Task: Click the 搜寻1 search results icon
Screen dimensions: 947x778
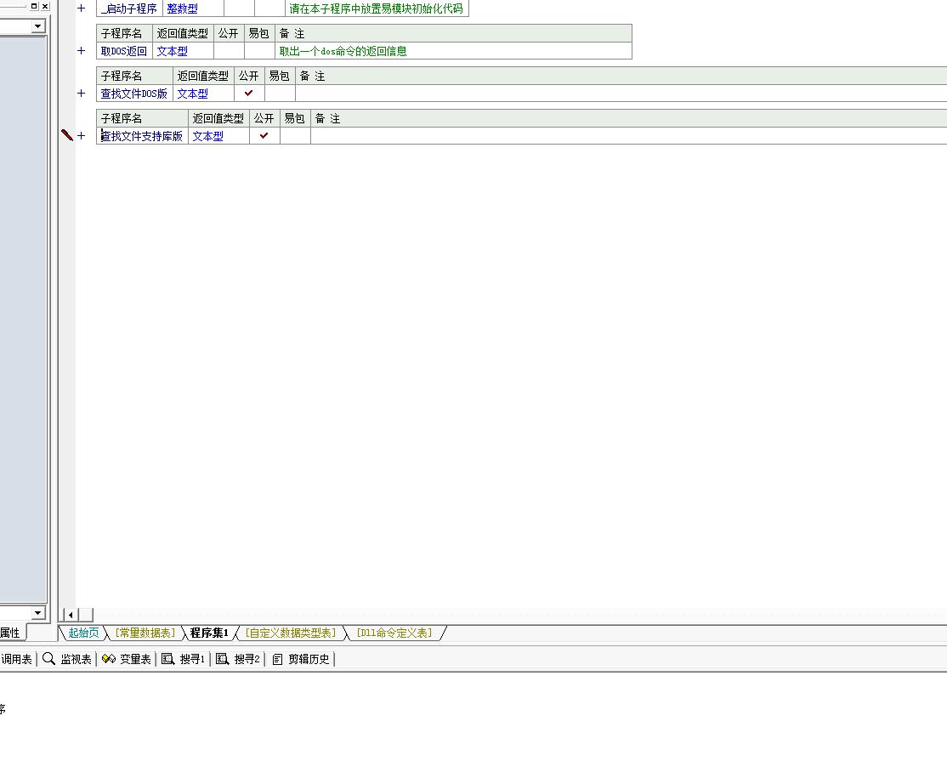Action: pos(168,659)
